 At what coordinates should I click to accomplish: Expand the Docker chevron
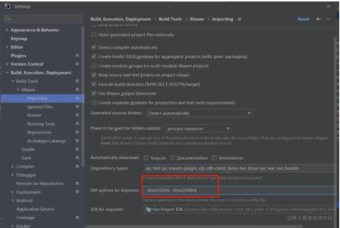point(12,226)
